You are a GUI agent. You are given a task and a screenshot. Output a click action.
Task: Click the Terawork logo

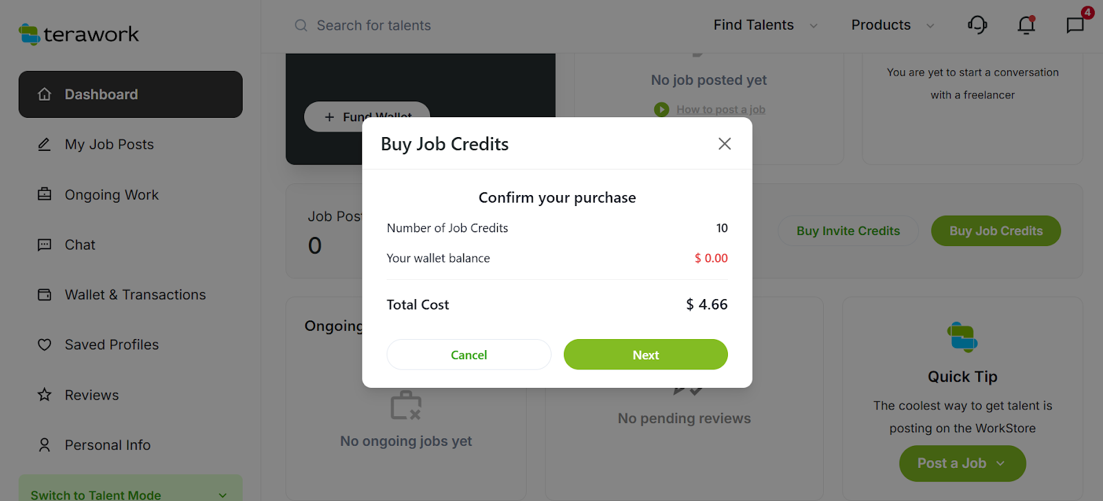79,34
